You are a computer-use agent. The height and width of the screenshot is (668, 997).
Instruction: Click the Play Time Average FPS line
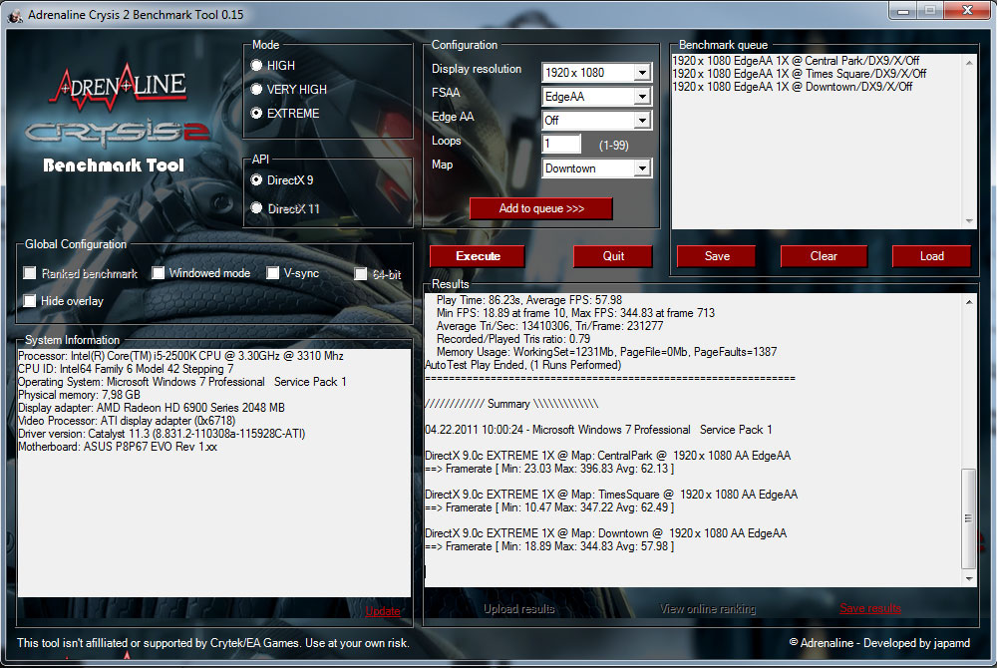(x=529, y=300)
